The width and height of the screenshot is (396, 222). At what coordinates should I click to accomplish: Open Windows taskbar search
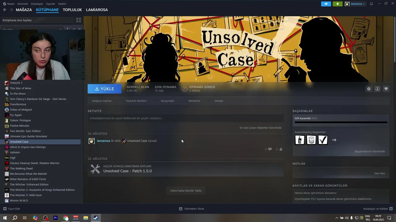pos(15,218)
